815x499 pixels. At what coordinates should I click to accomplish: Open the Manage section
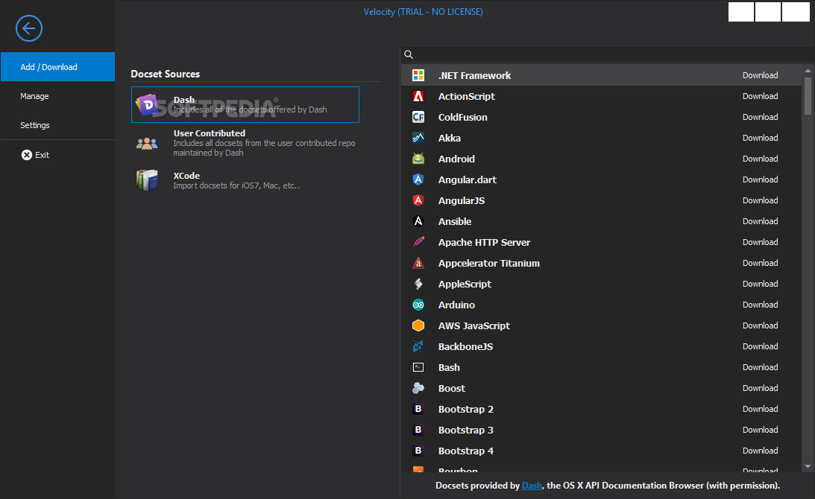pyautogui.click(x=57, y=96)
